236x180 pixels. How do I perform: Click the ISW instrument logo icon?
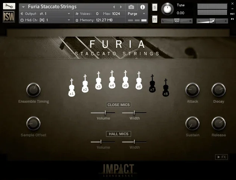(x=9, y=17)
